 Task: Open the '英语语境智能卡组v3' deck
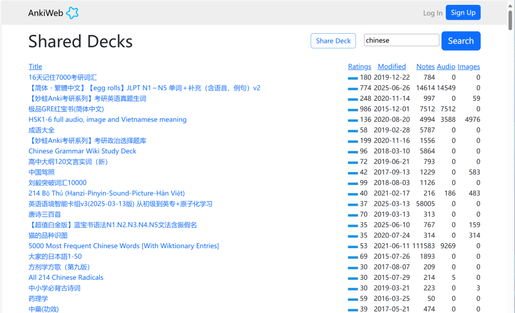pos(120,204)
